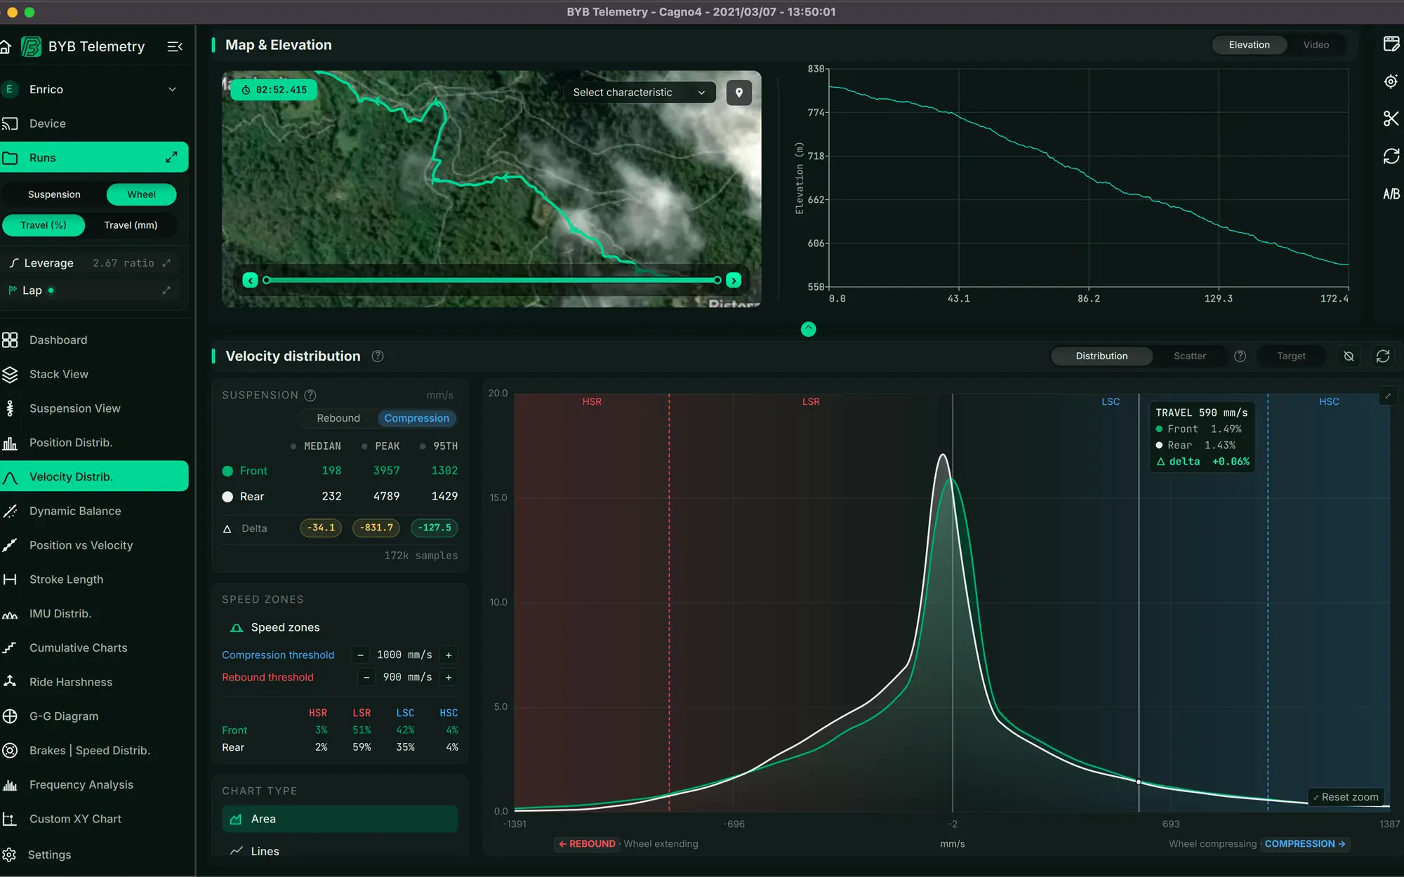
Task: Open Position Distrib. in the sidebar
Action: pyautogui.click(x=95, y=443)
